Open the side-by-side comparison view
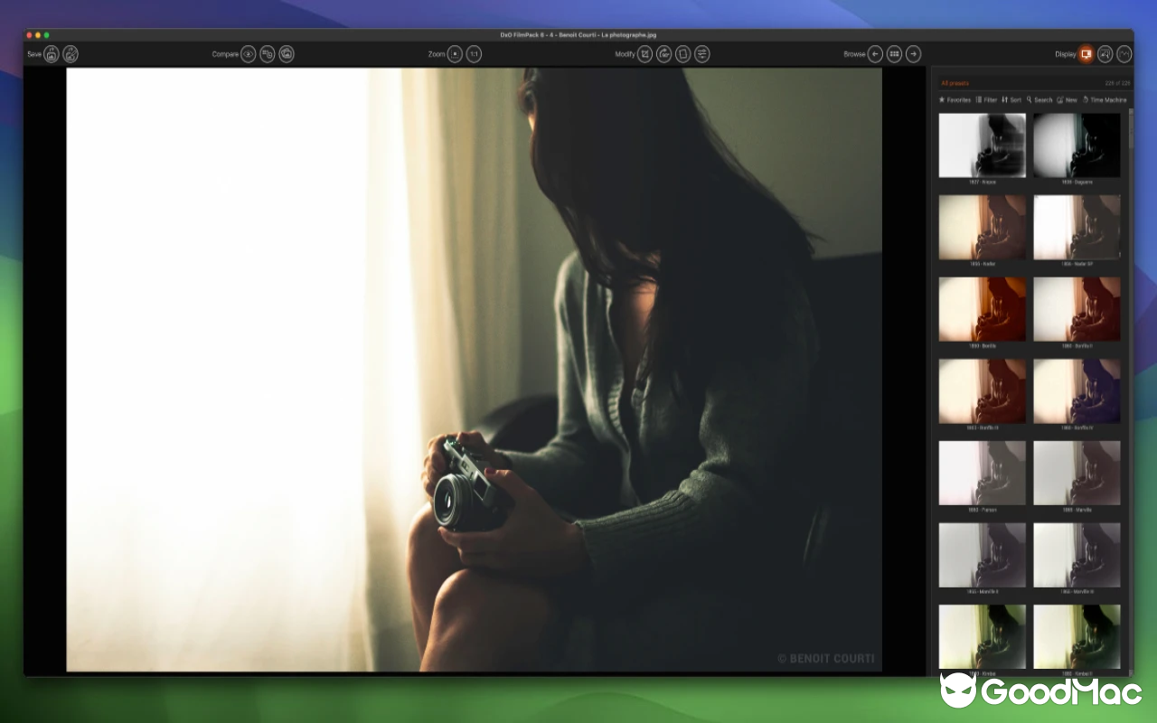 267,54
